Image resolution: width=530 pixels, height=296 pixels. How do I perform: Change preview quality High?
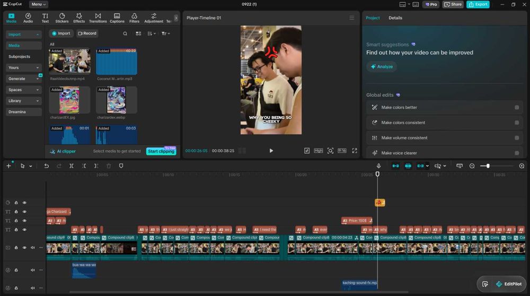318,151
